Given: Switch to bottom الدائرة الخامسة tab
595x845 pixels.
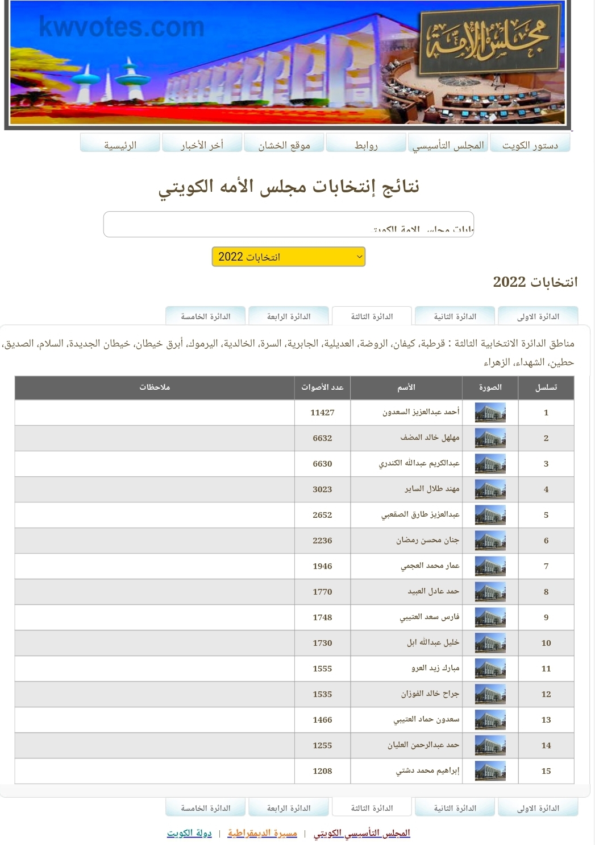Looking at the screenshot, I should [206, 808].
